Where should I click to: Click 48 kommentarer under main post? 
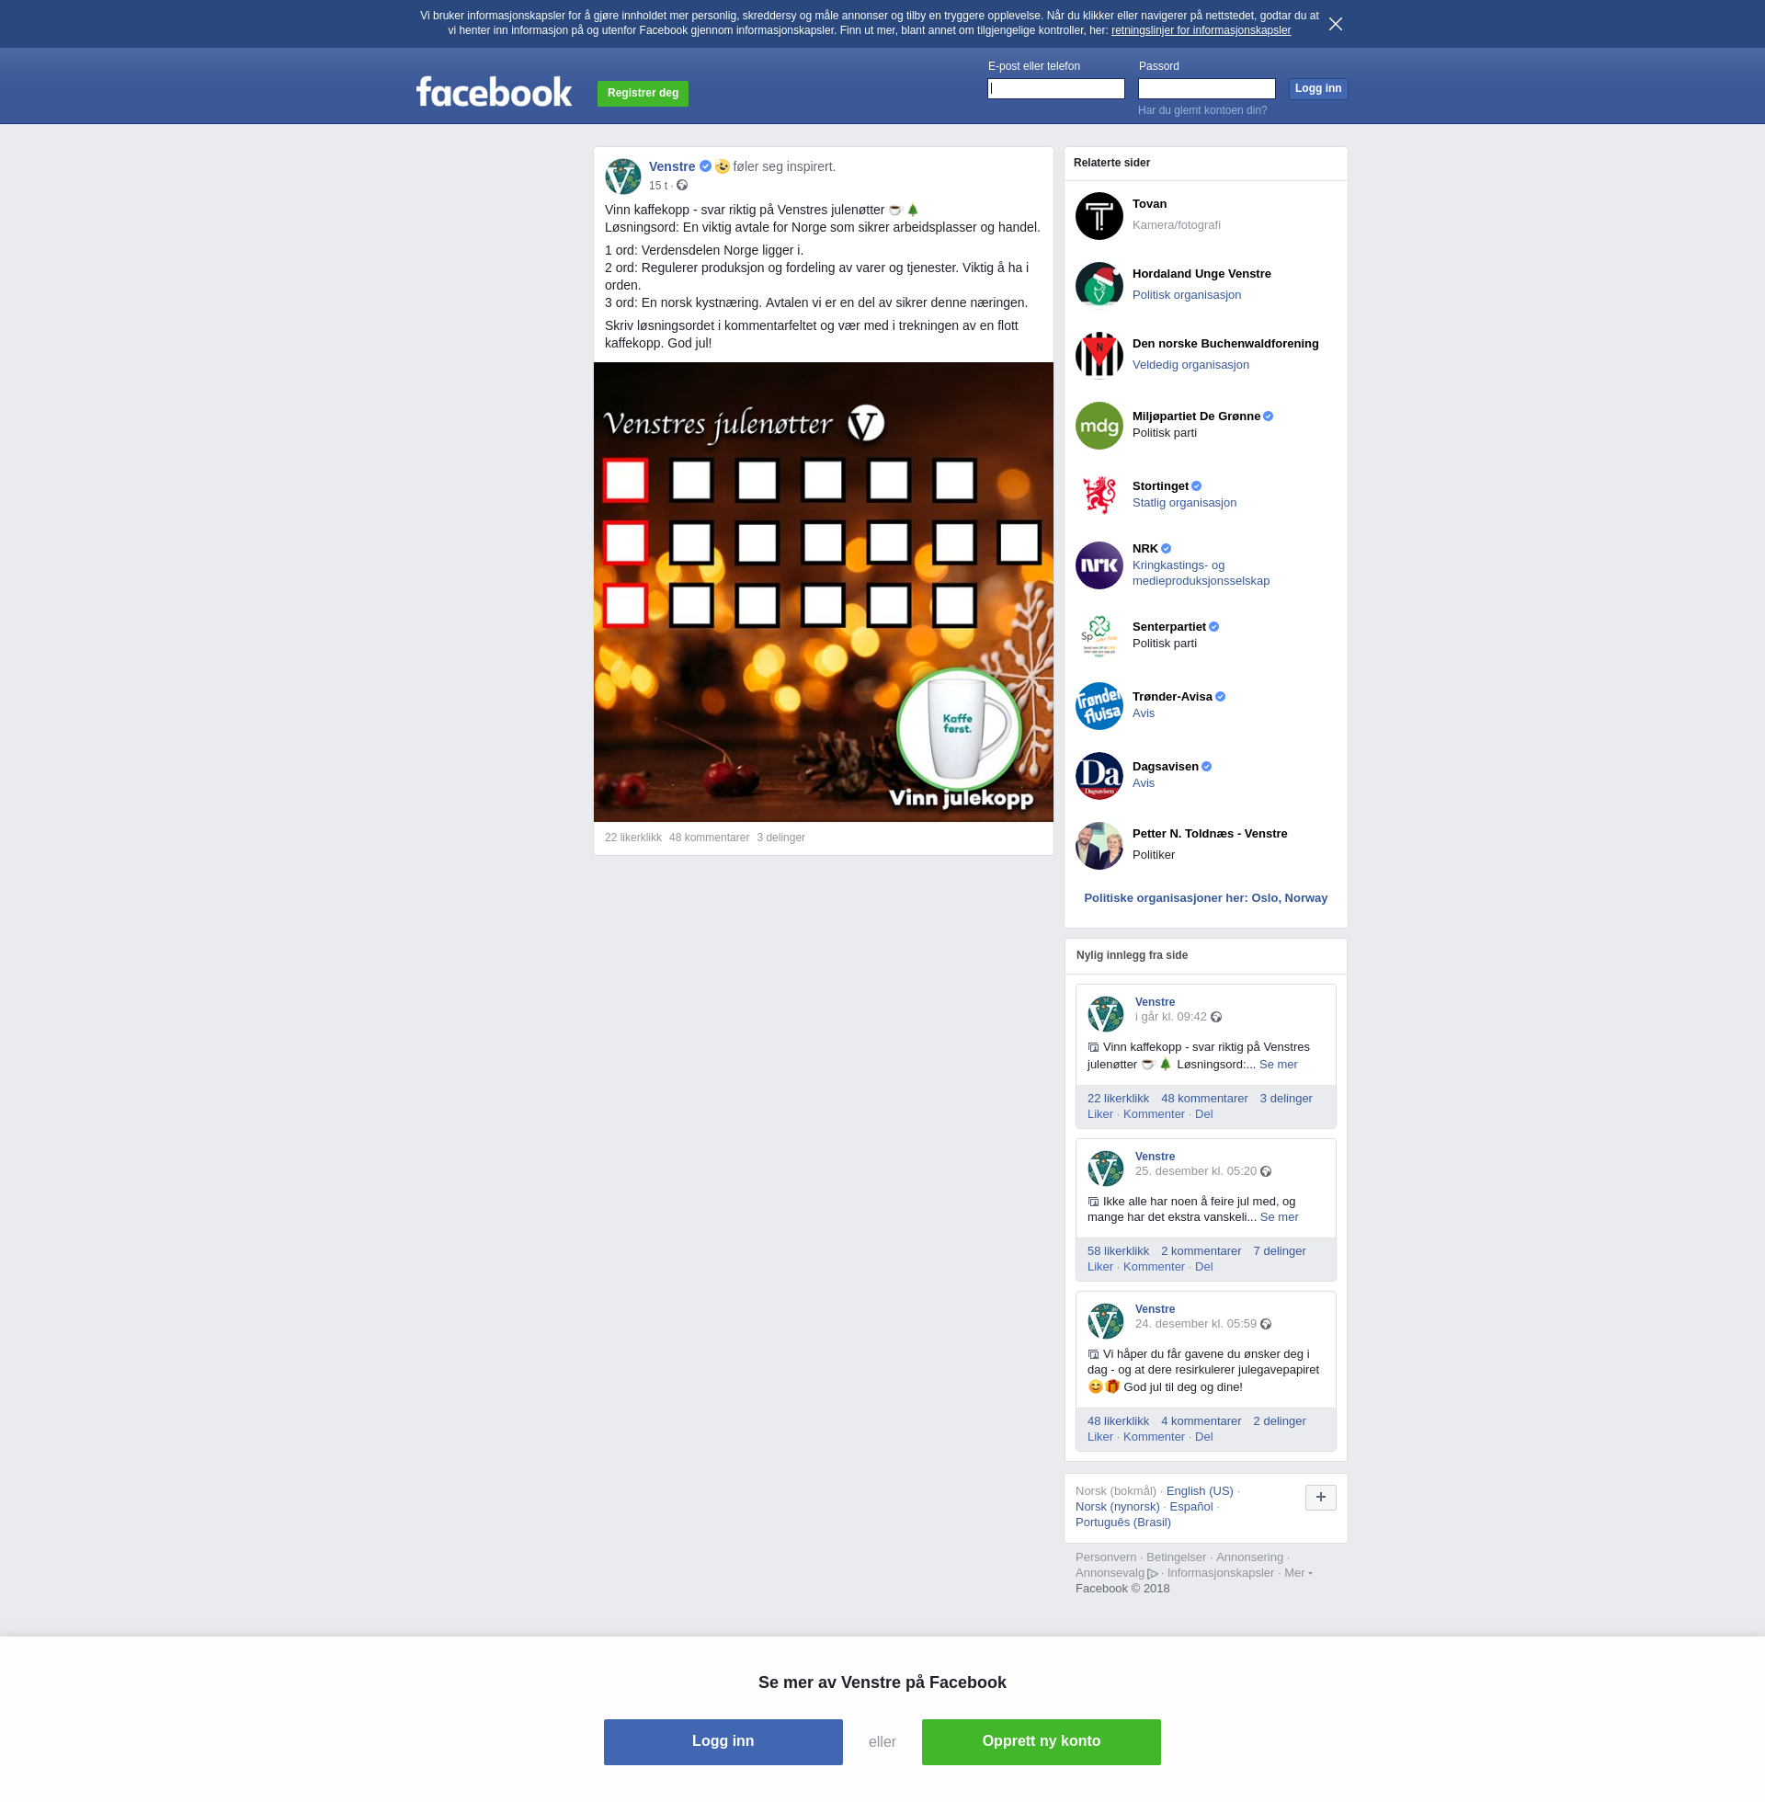point(709,837)
